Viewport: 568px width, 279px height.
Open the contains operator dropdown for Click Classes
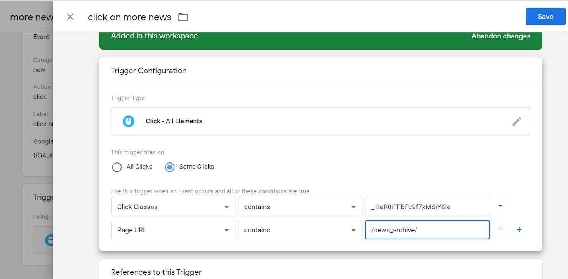pyautogui.click(x=300, y=207)
